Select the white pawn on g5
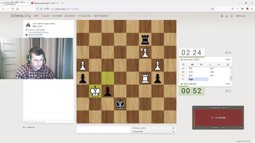Screen dimensions: 255x143 tap(158, 65)
